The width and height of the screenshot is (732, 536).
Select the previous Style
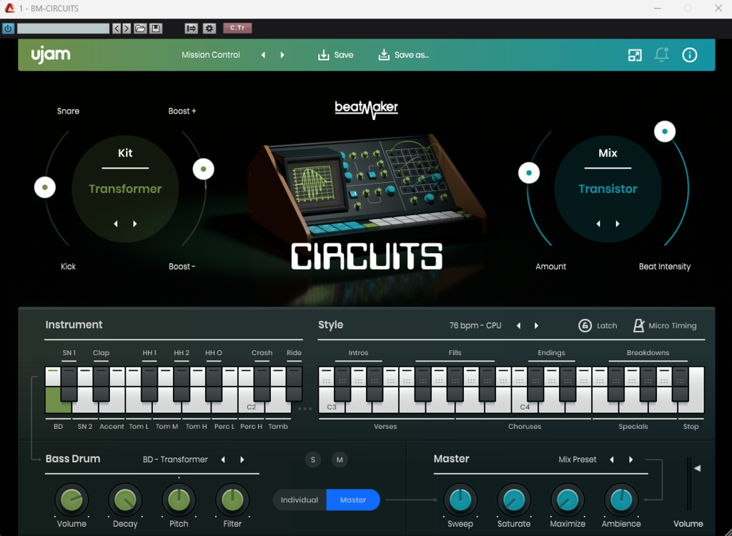click(x=518, y=325)
